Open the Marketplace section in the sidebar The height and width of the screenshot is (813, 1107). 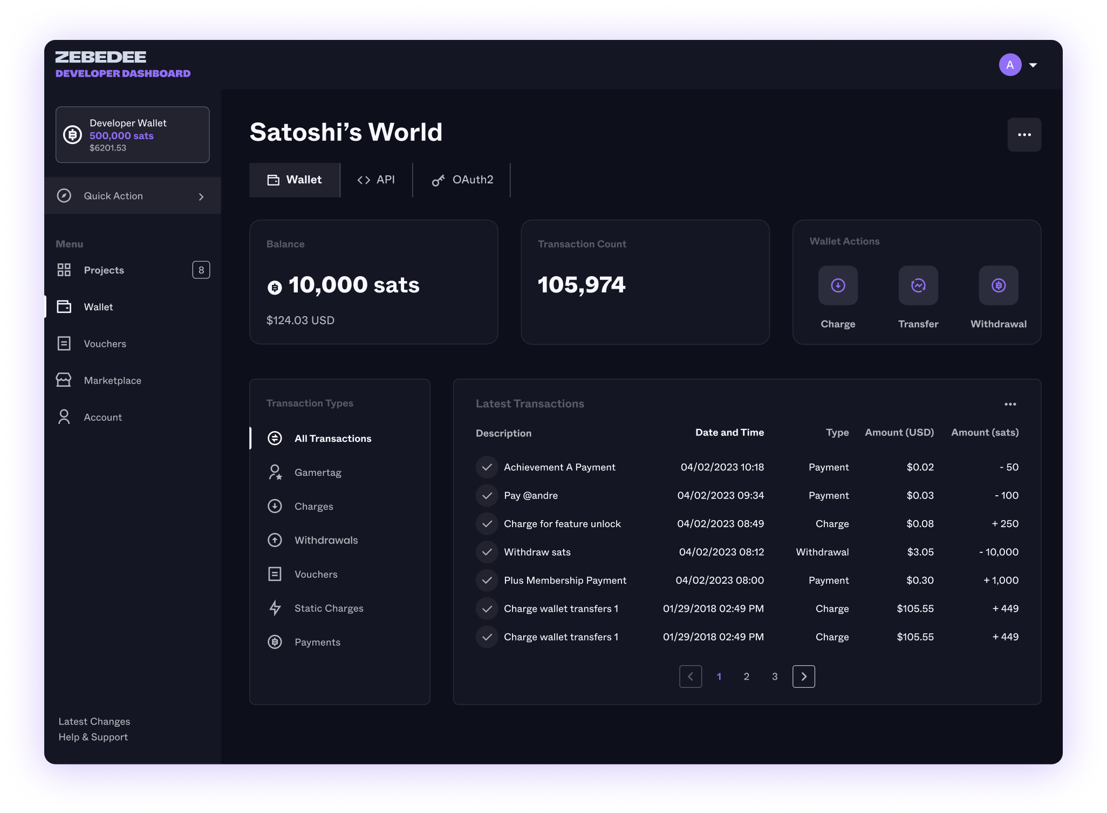coord(112,380)
